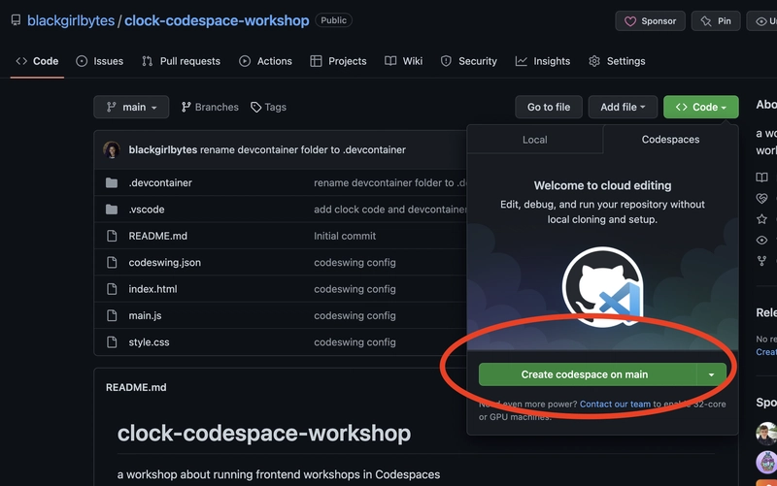Click first sponsor avatar in sidebar
The height and width of the screenshot is (486, 777).
(x=766, y=434)
